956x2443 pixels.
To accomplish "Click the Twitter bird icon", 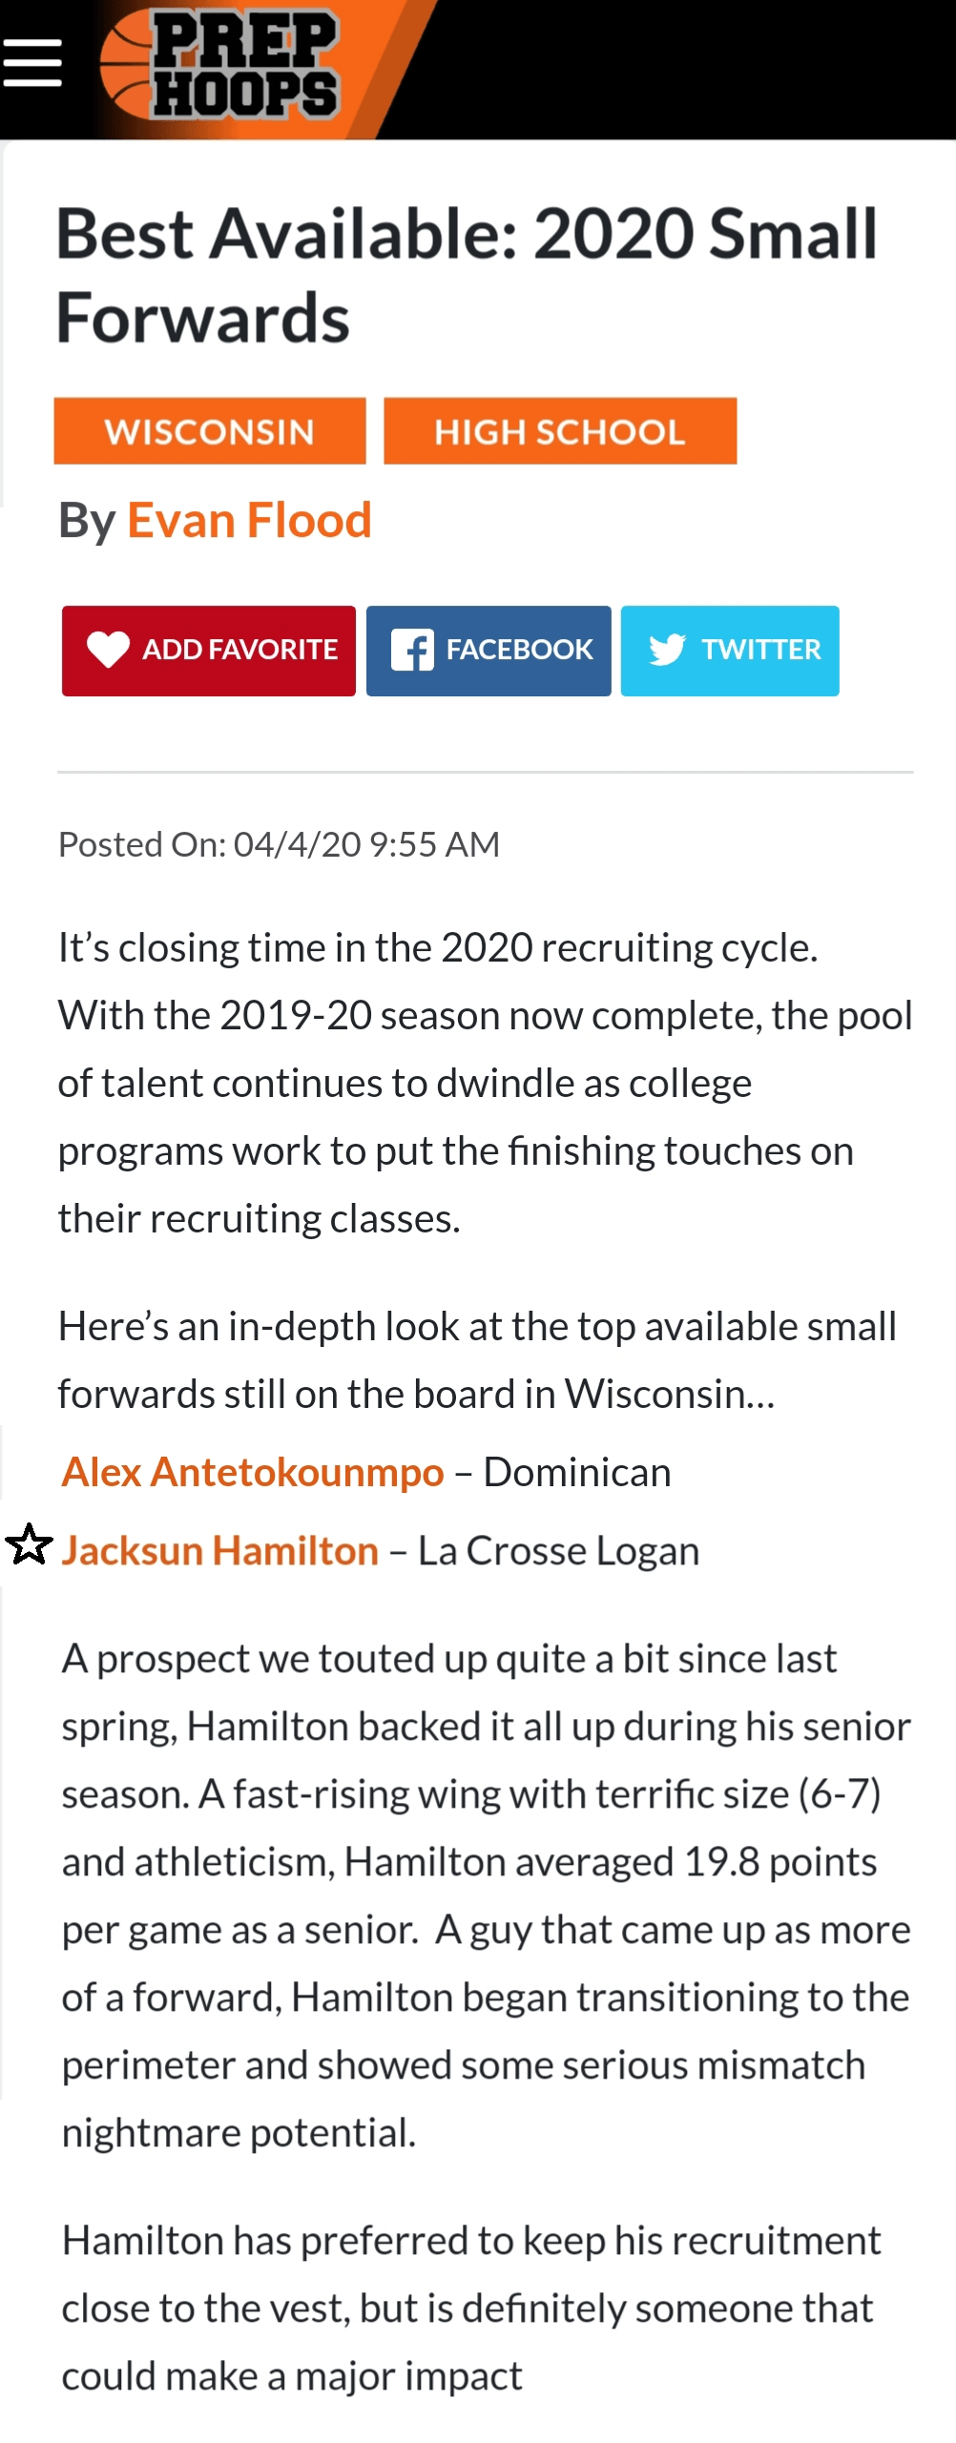I will click(667, 650).
